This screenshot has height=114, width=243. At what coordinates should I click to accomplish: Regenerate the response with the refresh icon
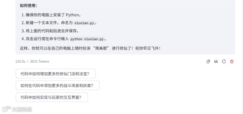pyautogui.click(x=224, y=61)
